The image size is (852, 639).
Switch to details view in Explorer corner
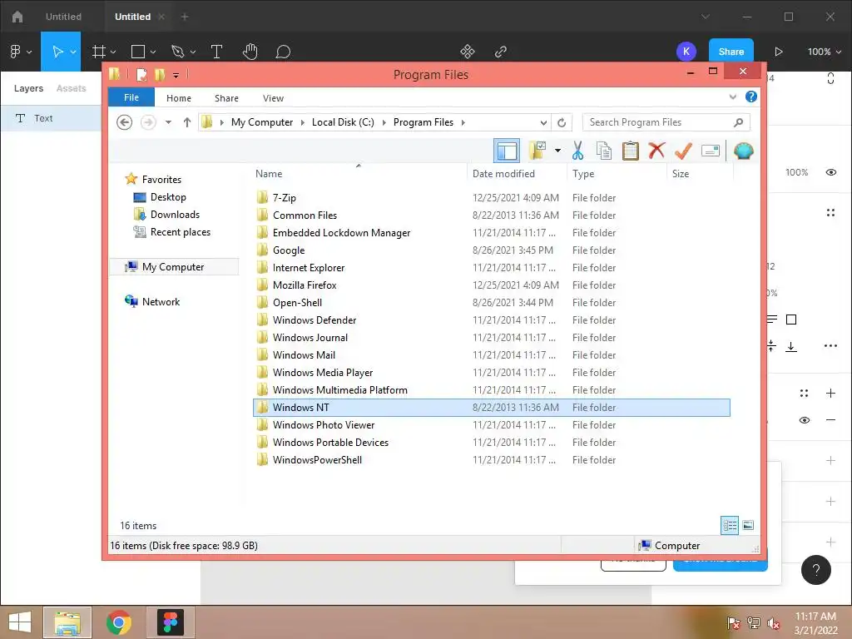pyautogui.click(x=729, y=525)
